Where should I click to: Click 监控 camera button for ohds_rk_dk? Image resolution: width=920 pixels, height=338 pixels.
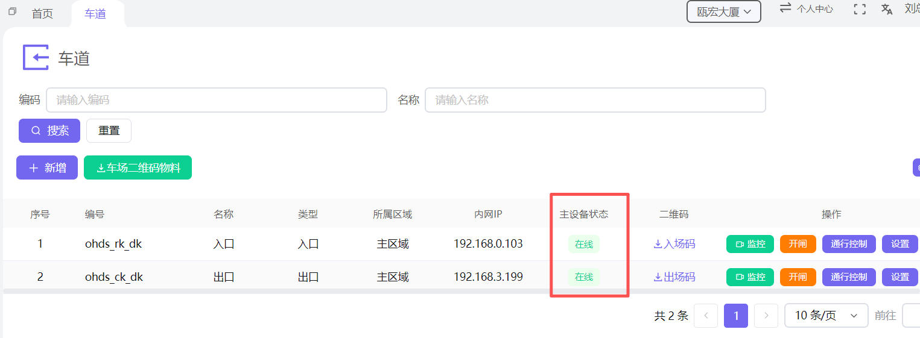coord(750,244)
